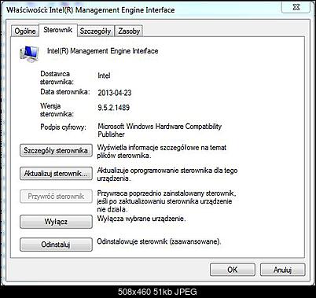
Task: Click the device name heading text
Action: pos(102,51)
